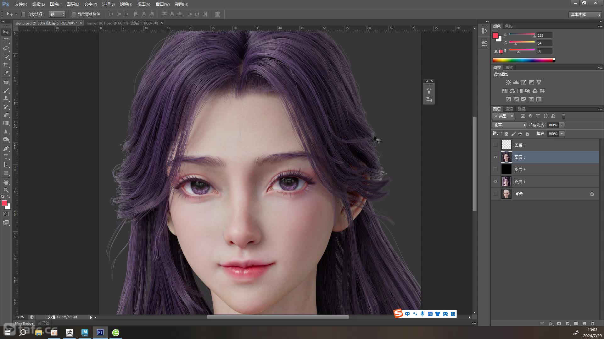This screenshot has width=604, height=339.
Task: Click the Photoshop taskbar icon
Action: (x=100, y=332)
